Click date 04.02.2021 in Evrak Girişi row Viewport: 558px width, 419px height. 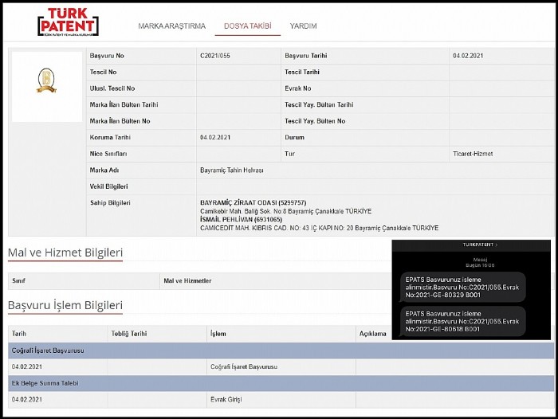click(x=26, y=400)
